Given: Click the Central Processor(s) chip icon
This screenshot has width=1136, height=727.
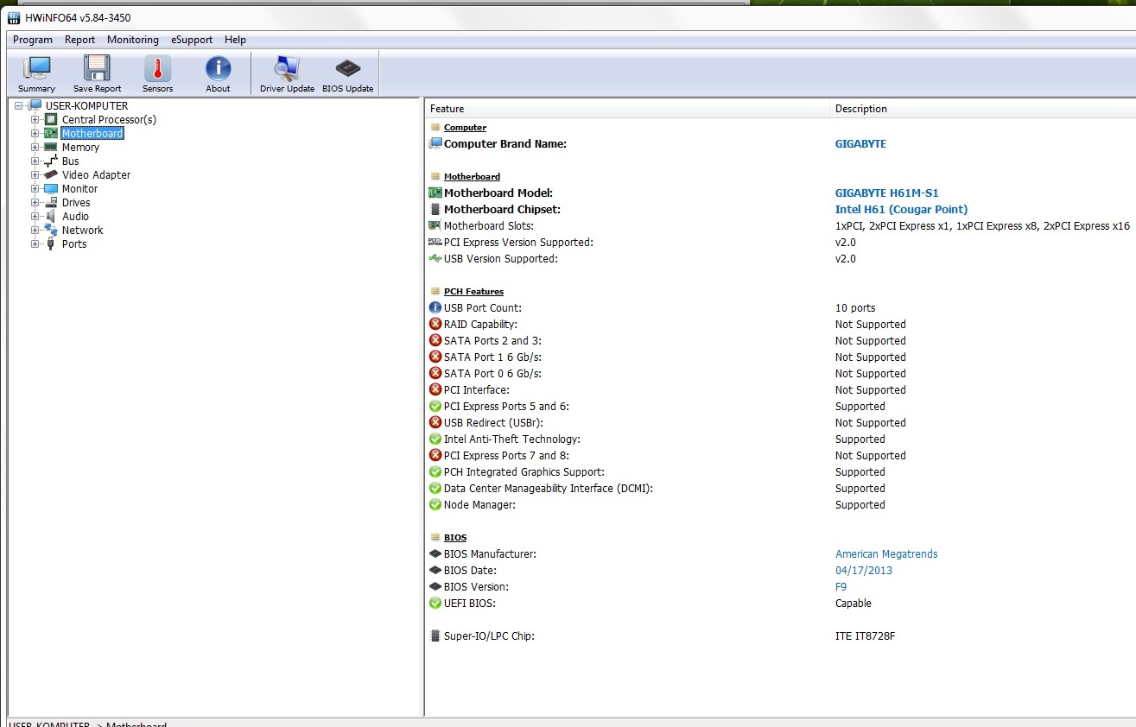Looking at the screenshot, I should [51, 120].
